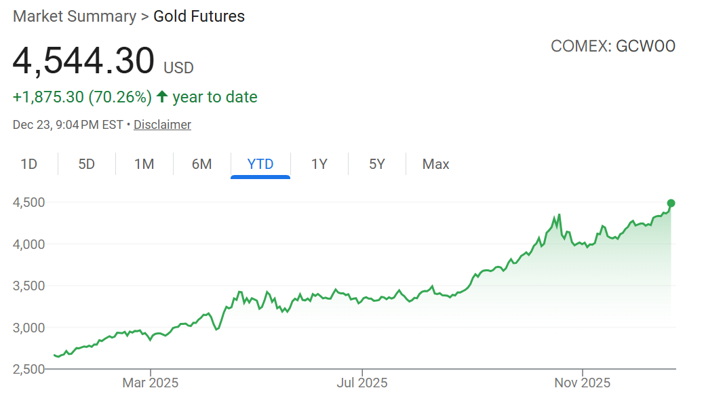Switch to the 5D range tab
The width and height of the screenshot is (704, 407).
(86, 164)
